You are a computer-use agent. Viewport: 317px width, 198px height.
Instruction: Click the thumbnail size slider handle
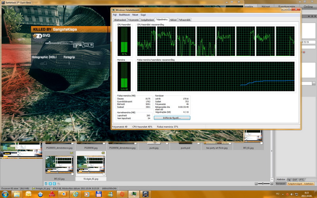click(263, 184)
